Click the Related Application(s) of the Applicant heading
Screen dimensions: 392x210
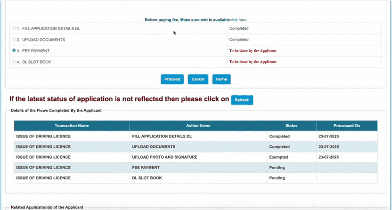point(47,207)
